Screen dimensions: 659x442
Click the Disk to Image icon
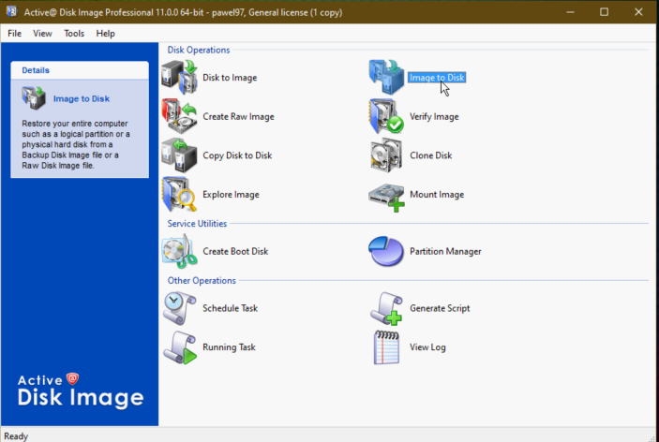click(179, 77)
